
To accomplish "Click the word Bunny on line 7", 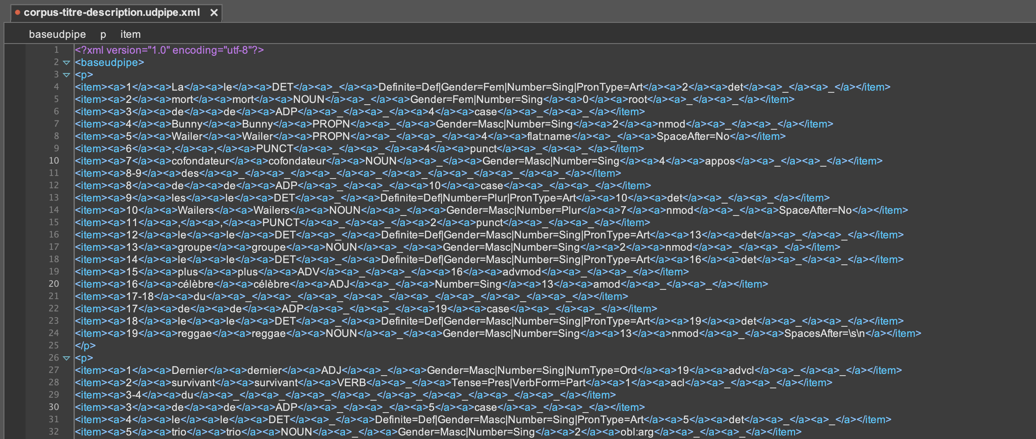I will pyautogui.click(x=187, y=124).
